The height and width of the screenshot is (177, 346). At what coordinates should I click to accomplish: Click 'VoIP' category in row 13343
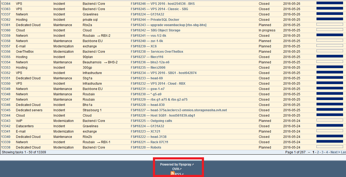19,121
